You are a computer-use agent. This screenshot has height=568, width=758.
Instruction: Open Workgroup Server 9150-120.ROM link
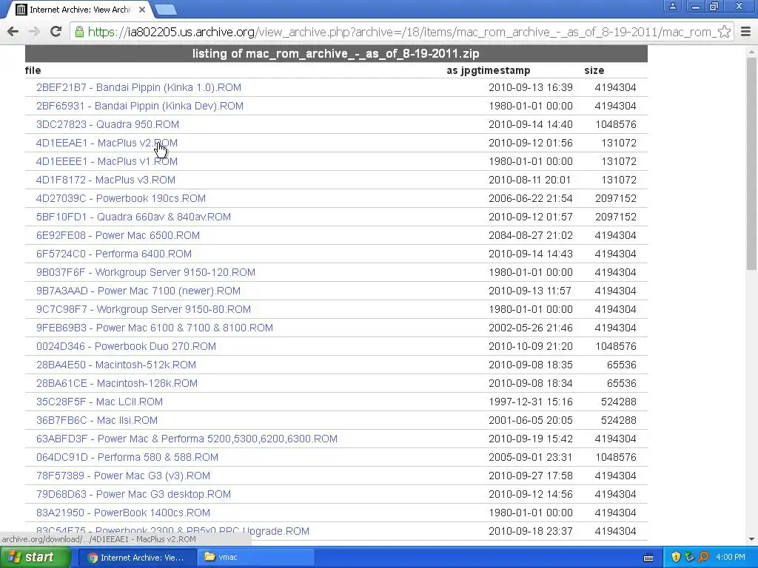point(146,272)
